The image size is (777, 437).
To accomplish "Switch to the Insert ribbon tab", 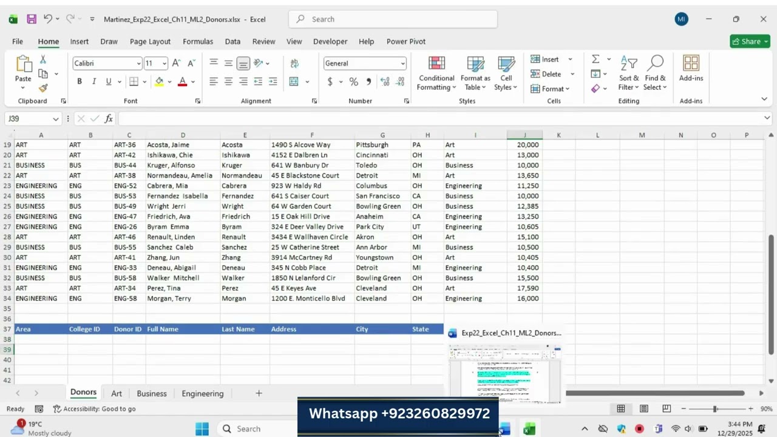I will coord(80,41).
